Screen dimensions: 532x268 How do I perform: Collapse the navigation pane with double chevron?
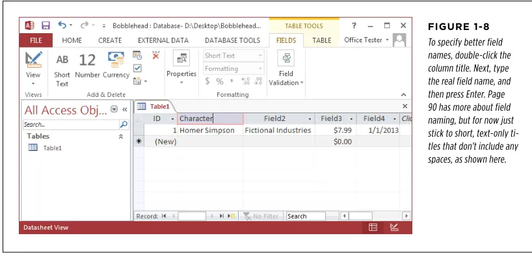124,109
